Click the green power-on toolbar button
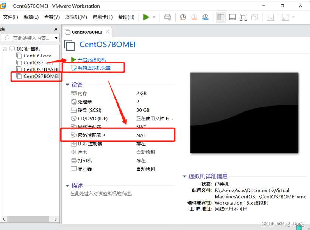The height and width of the screenshot is (230, 310). (146, 17)
